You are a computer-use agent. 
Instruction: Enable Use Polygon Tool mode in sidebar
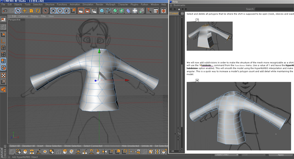(x=3, y=61)
